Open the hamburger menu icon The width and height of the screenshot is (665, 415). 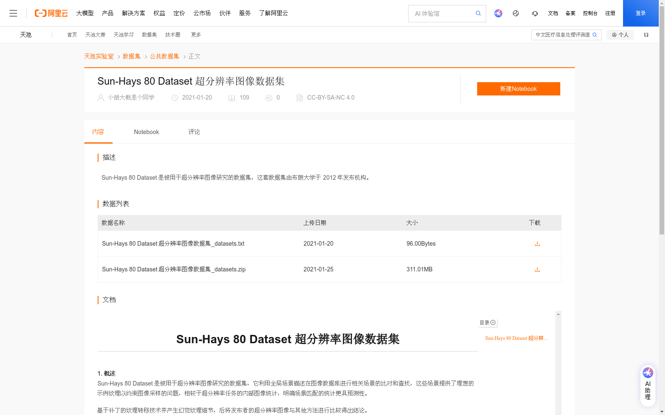tap(13, 13)
